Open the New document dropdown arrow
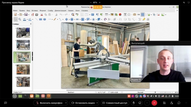The width and height of the screenshot is (191, 107). pos(18,15)
